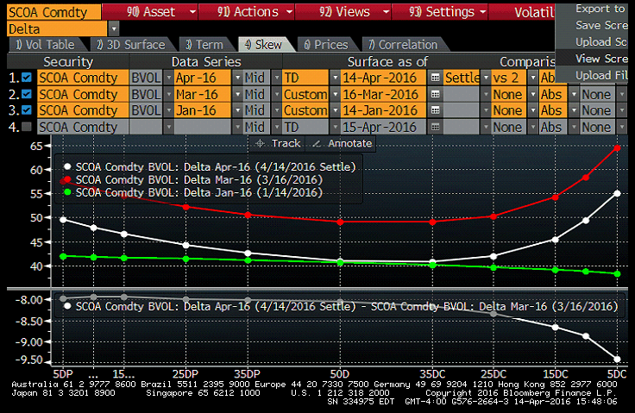635x413 pixels.
Task: Open calendar icon next to 16-Mar-2016
Action: coord(436,94)
